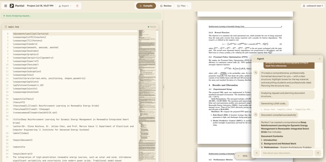The width and height of the screenshot is (326, 162).
Task: Click the brown user message bubble in Agent chat
Action: 289,65
